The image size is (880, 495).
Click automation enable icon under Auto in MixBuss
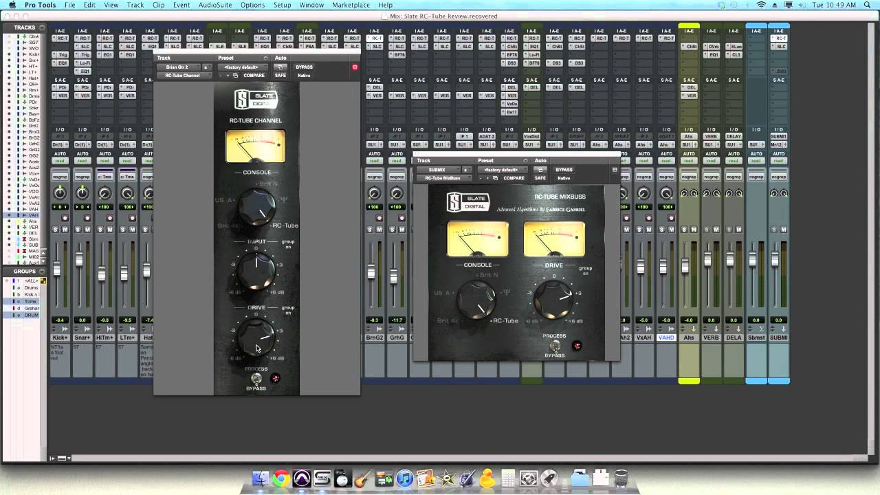(x=540, y=170)
